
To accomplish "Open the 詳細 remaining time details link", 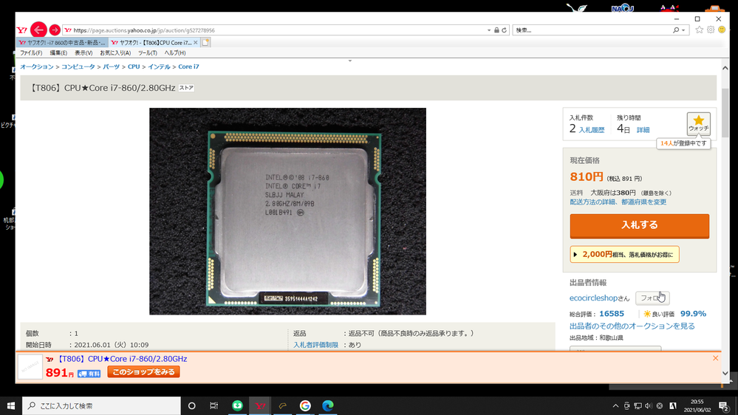I will (643, 130).
